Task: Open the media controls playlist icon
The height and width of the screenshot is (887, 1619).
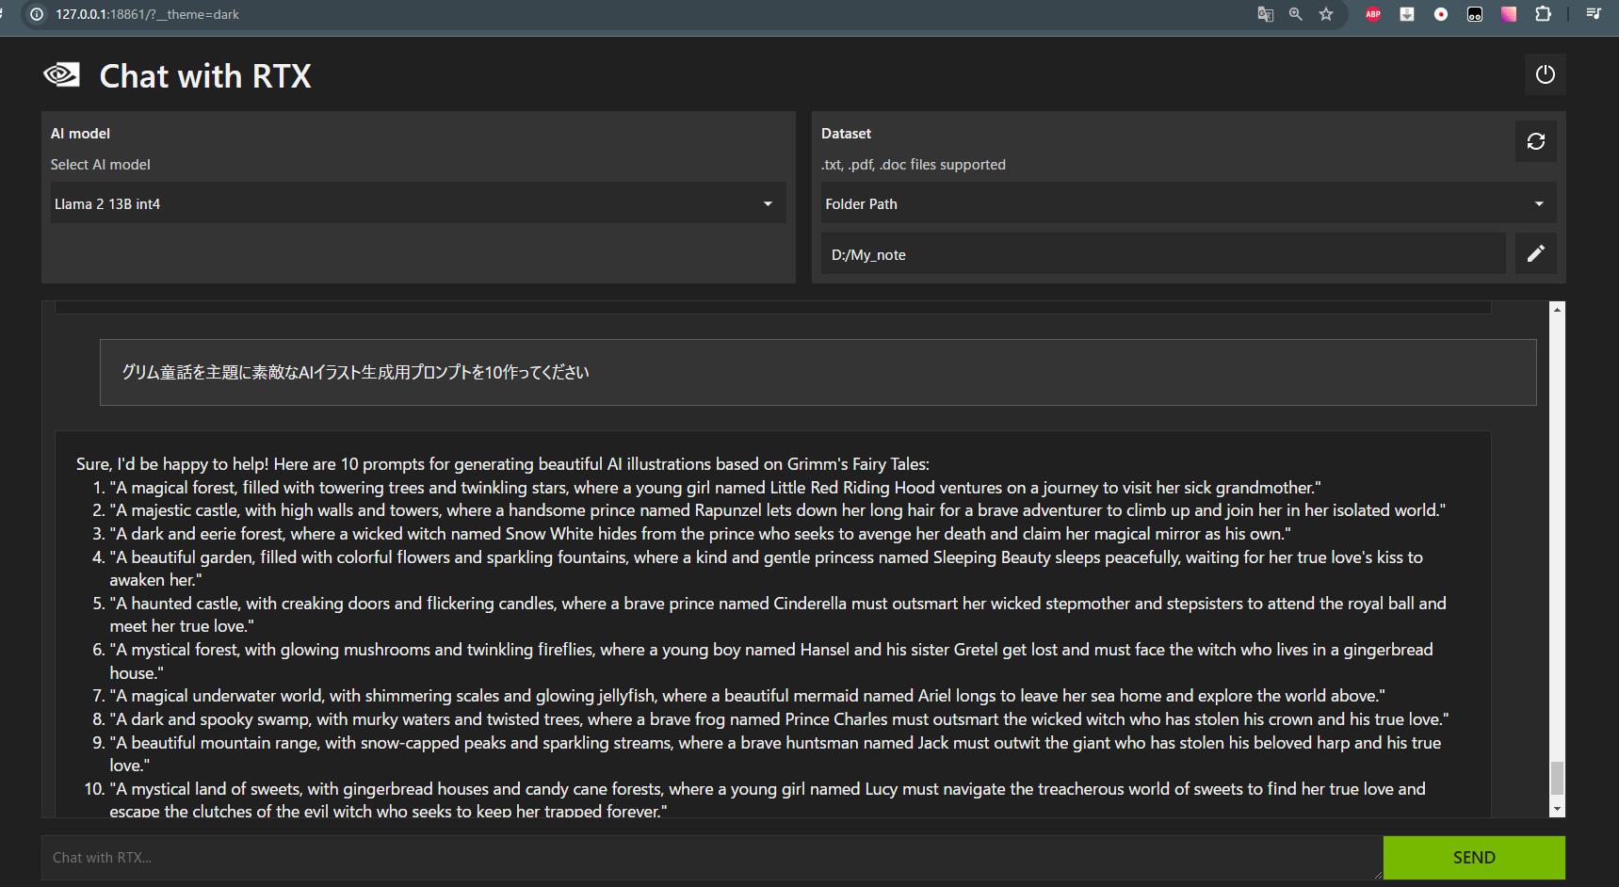Action: (x=1593, y=14)
